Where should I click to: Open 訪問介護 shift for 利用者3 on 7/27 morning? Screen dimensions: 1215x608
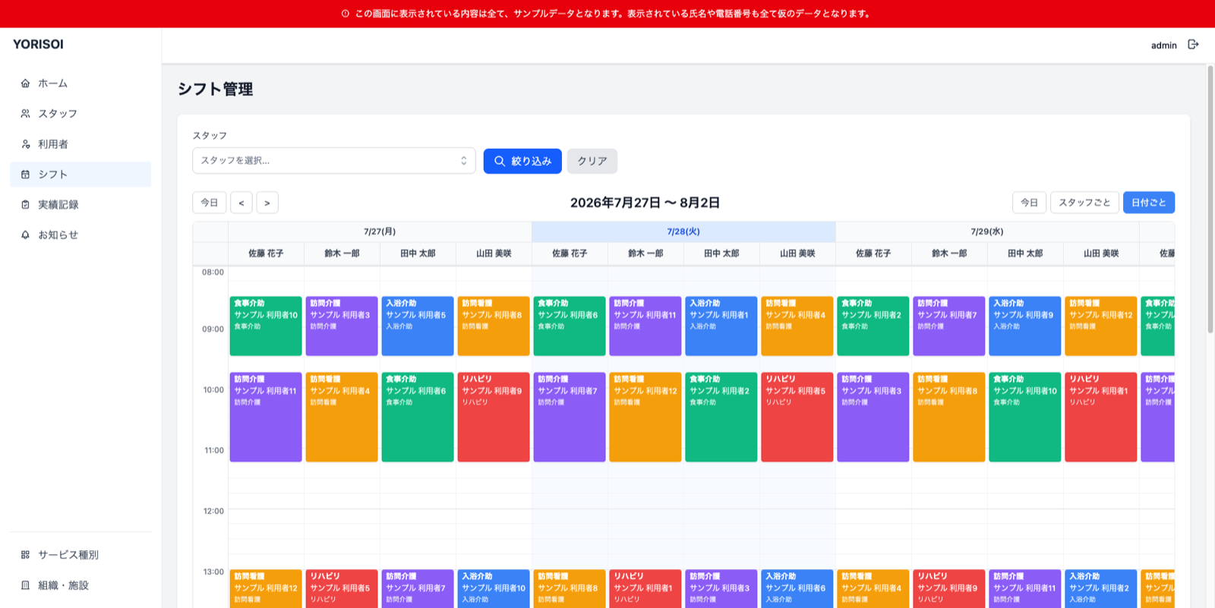click(x=342, y=326)
